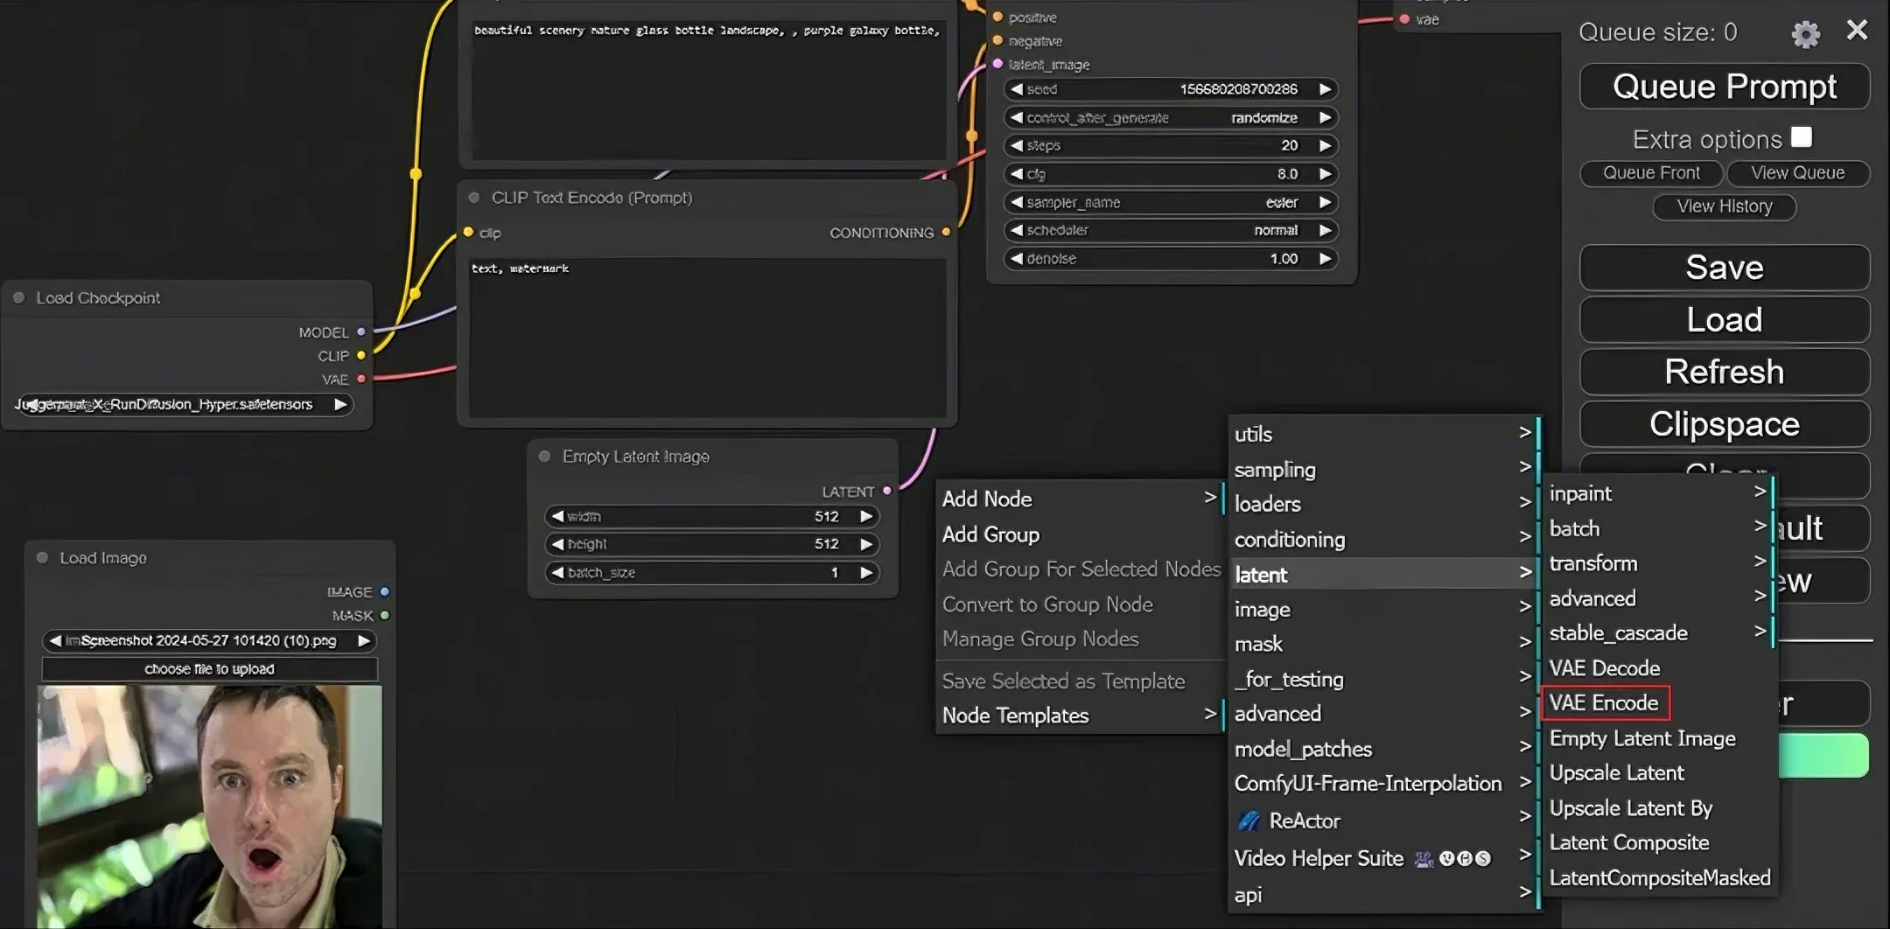Decrease the seed value with left arrow
Image resolution: width=1890 pixels, height=929 pixels.
(1017, 89)
